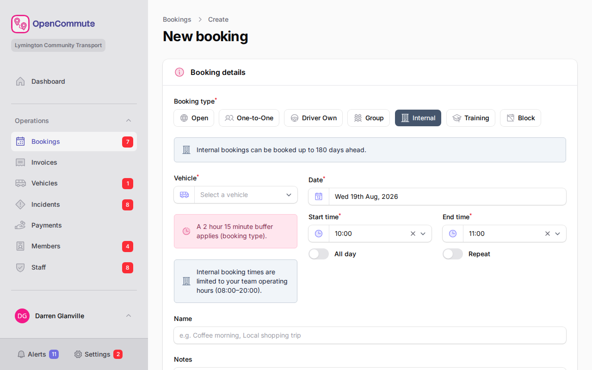Click the clock icon beside Start time

pyautogui.click(x=319, y=234)
